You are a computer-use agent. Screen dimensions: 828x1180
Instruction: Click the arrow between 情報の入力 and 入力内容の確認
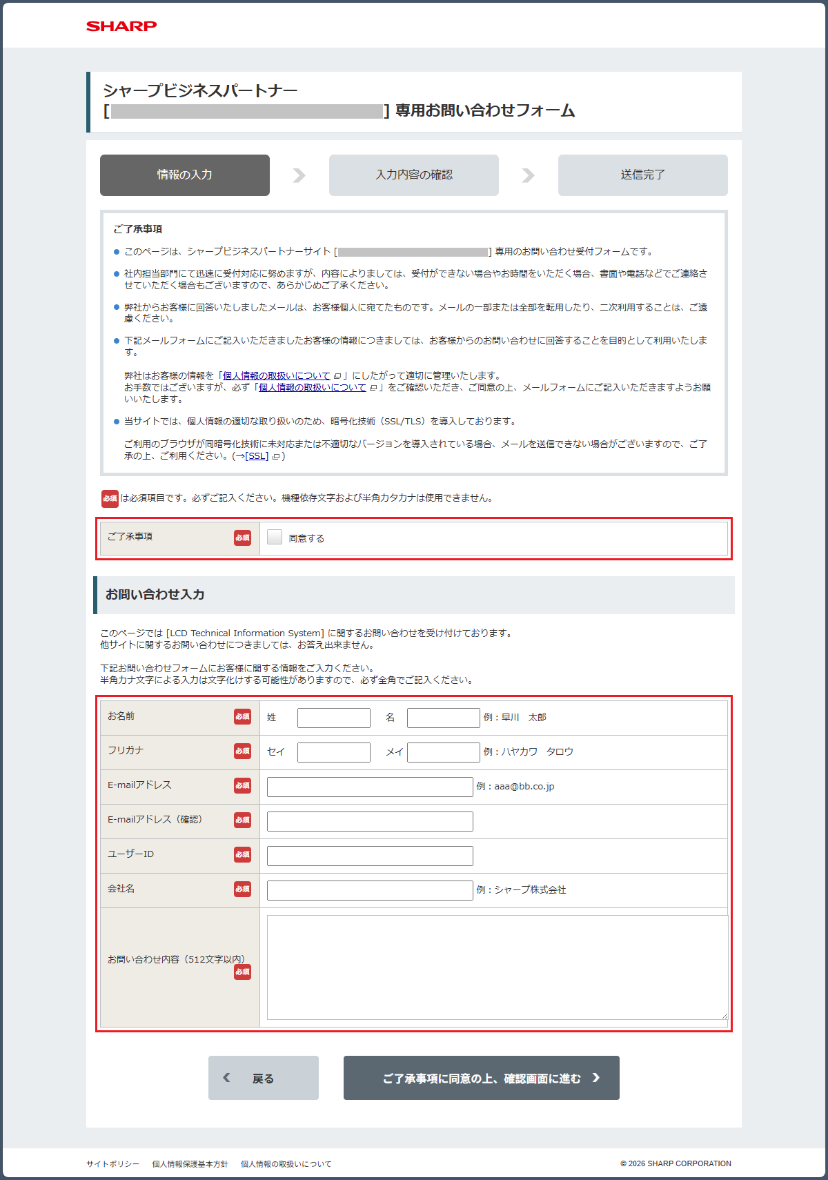(299, 175)
